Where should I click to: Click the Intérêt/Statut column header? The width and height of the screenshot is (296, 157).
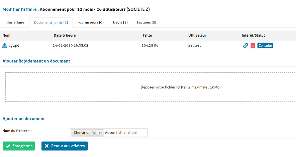coord(253,35)
